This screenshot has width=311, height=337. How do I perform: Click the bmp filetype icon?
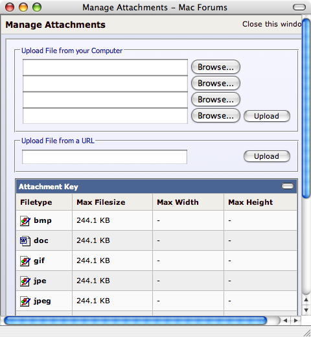click(25, 221)
